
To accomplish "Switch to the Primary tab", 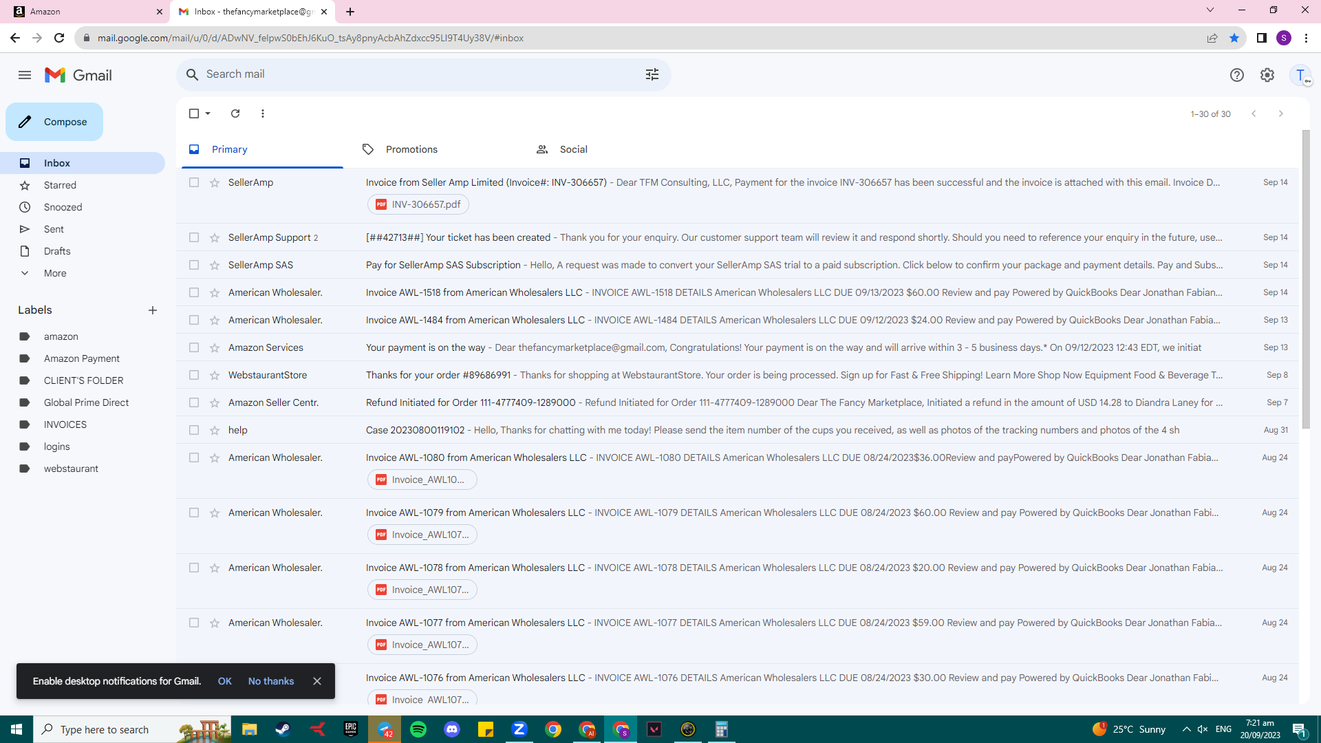I will [x=262, y=149].
